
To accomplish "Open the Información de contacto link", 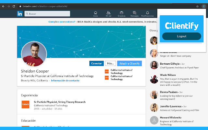I will (65, 81).
